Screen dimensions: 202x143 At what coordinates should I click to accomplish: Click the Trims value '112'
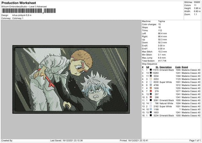click(160, 30)
